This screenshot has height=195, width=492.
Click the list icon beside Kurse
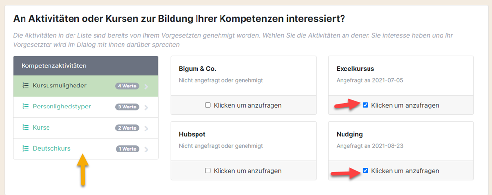click(26, 128)
